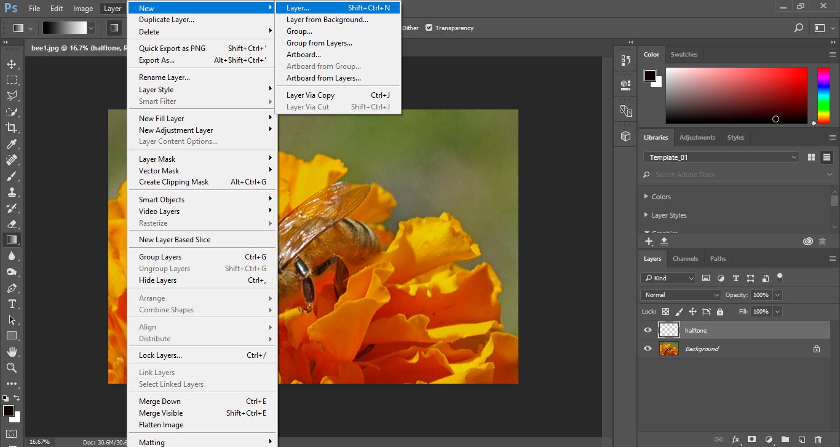Select Group from Layers in submenu
Image resolution: width=840 pixels, height=447 pixels.
coord(338,43)
